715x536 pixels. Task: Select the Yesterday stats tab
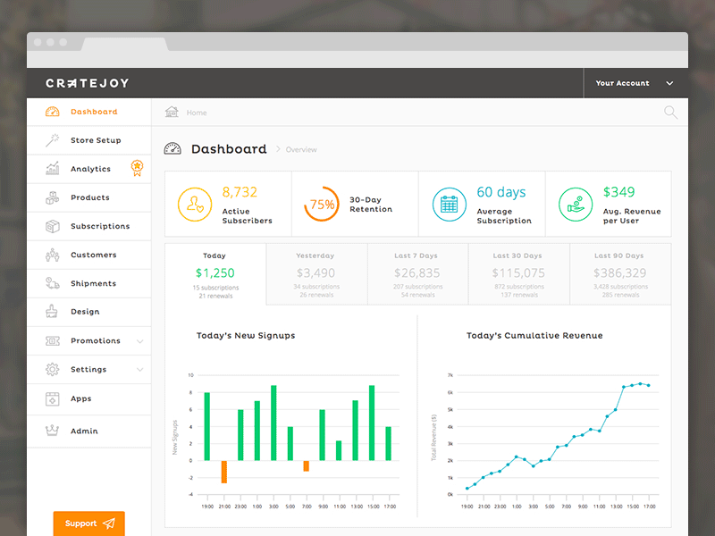(315, 273)
